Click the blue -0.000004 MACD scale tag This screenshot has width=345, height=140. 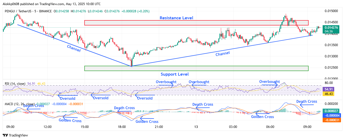coord(332,115)
